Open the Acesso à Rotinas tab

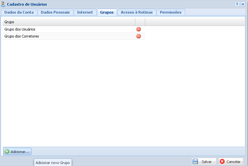(x=137, y=12)
